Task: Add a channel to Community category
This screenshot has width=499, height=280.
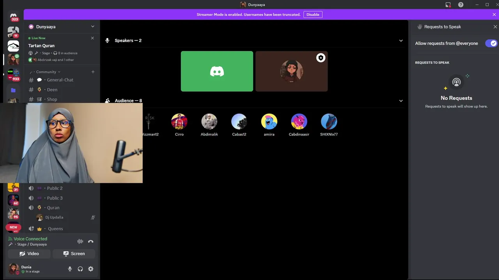Action: tap(93, 72)
